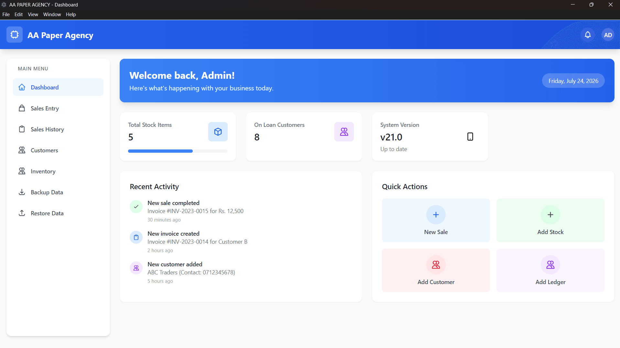Click the Quick Actions heading

coord(405,187)
